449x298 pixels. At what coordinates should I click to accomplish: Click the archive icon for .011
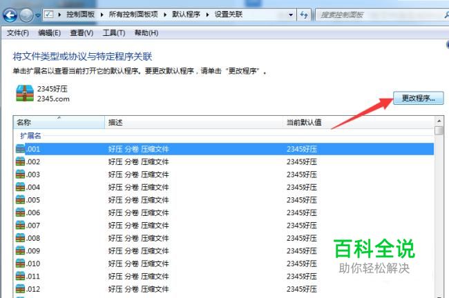pyautogui.click(x=20, y=276)
